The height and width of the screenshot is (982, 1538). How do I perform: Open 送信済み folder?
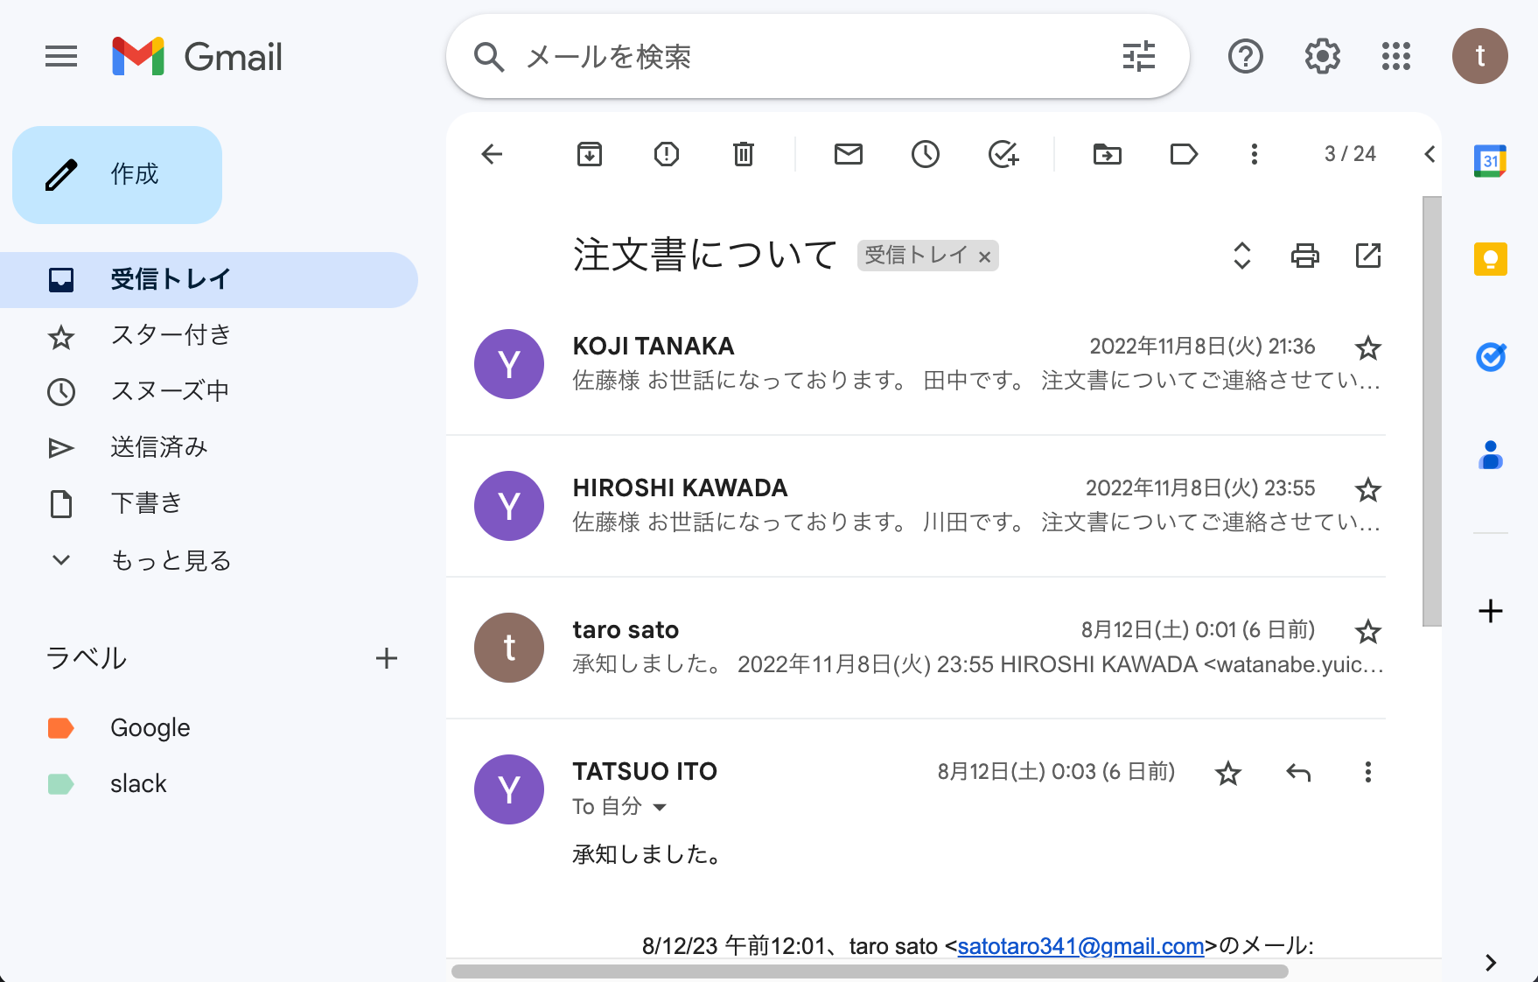point(209,447)
